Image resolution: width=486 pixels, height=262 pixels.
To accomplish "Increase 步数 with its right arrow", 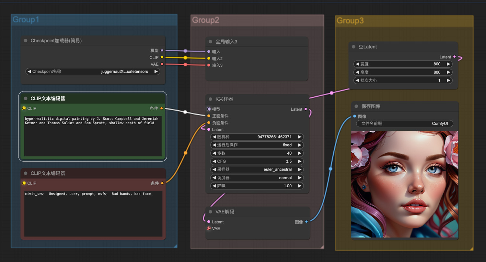I will (x=300, y=153).
